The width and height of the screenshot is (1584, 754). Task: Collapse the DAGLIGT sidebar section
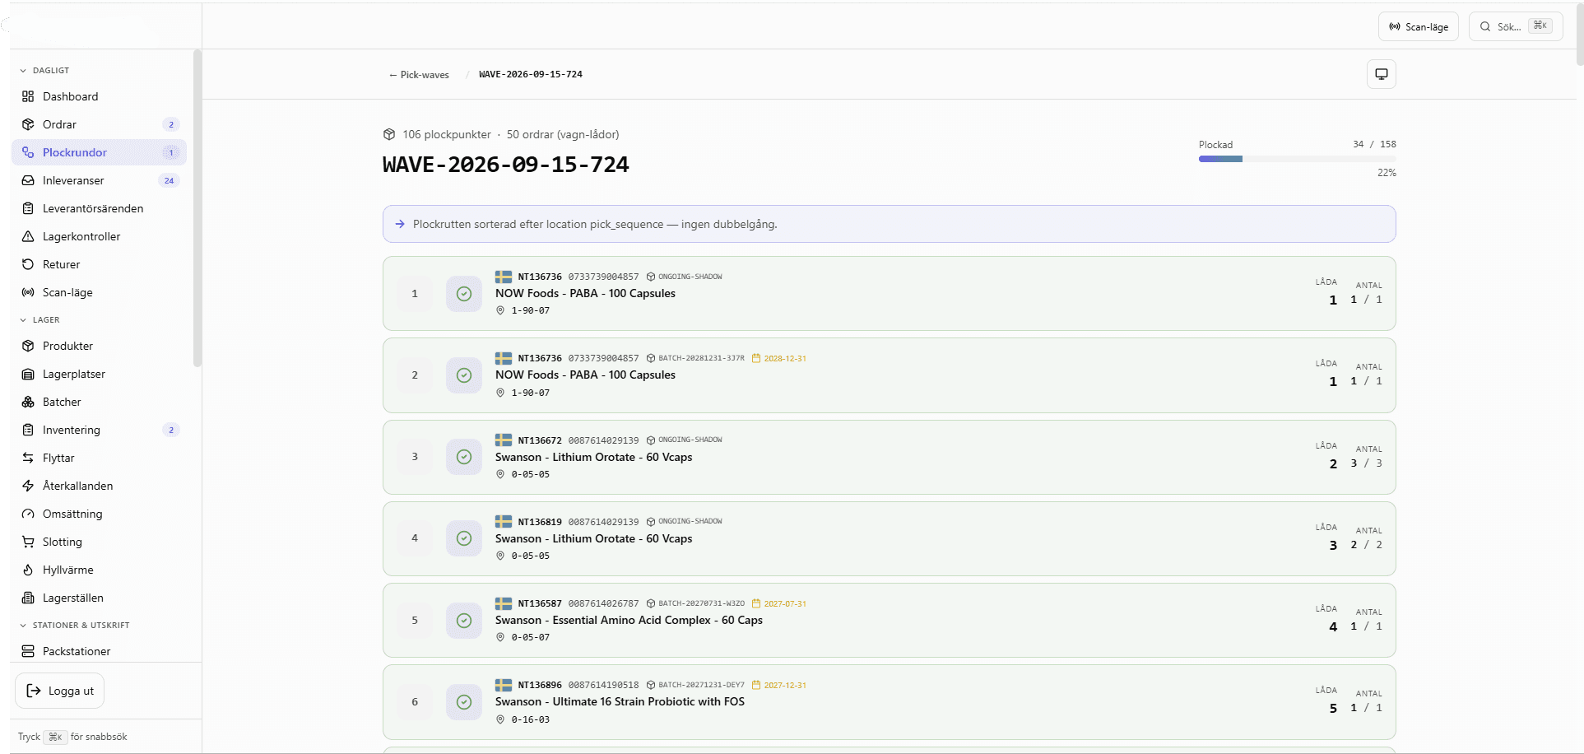click(x=44, y=71)
